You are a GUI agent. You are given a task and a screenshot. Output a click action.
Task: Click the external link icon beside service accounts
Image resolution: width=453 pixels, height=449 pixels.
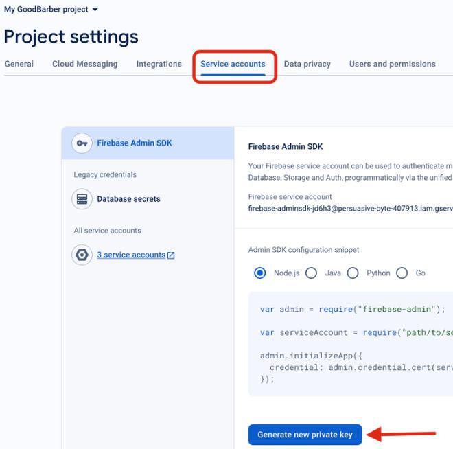171,255
